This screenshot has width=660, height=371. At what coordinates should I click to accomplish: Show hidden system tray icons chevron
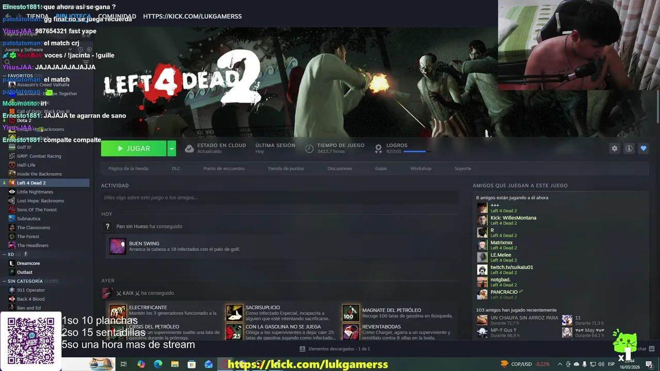click(x=560, y=364)
